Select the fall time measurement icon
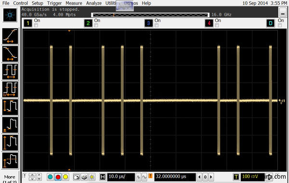The image size is (289, 183). click(10, 54)
